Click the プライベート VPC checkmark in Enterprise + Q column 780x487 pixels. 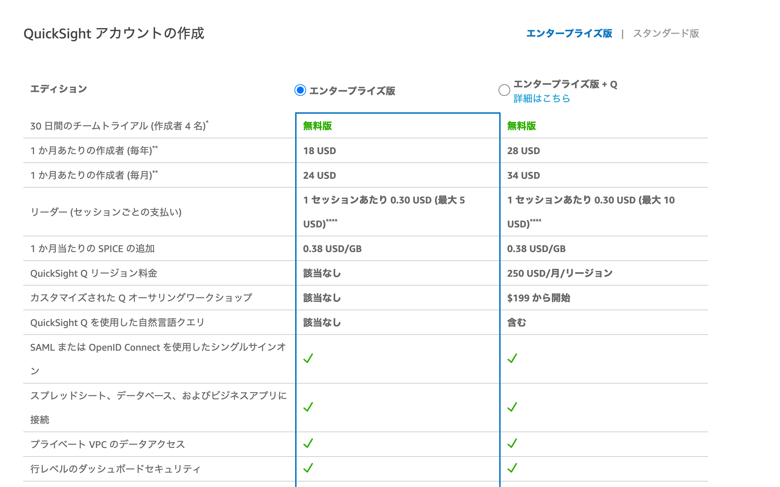tap(512, 443)
